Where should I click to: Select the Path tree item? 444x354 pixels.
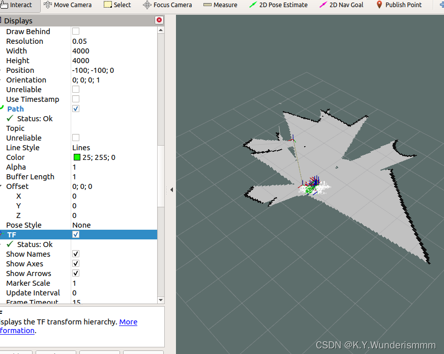(15, 109)
